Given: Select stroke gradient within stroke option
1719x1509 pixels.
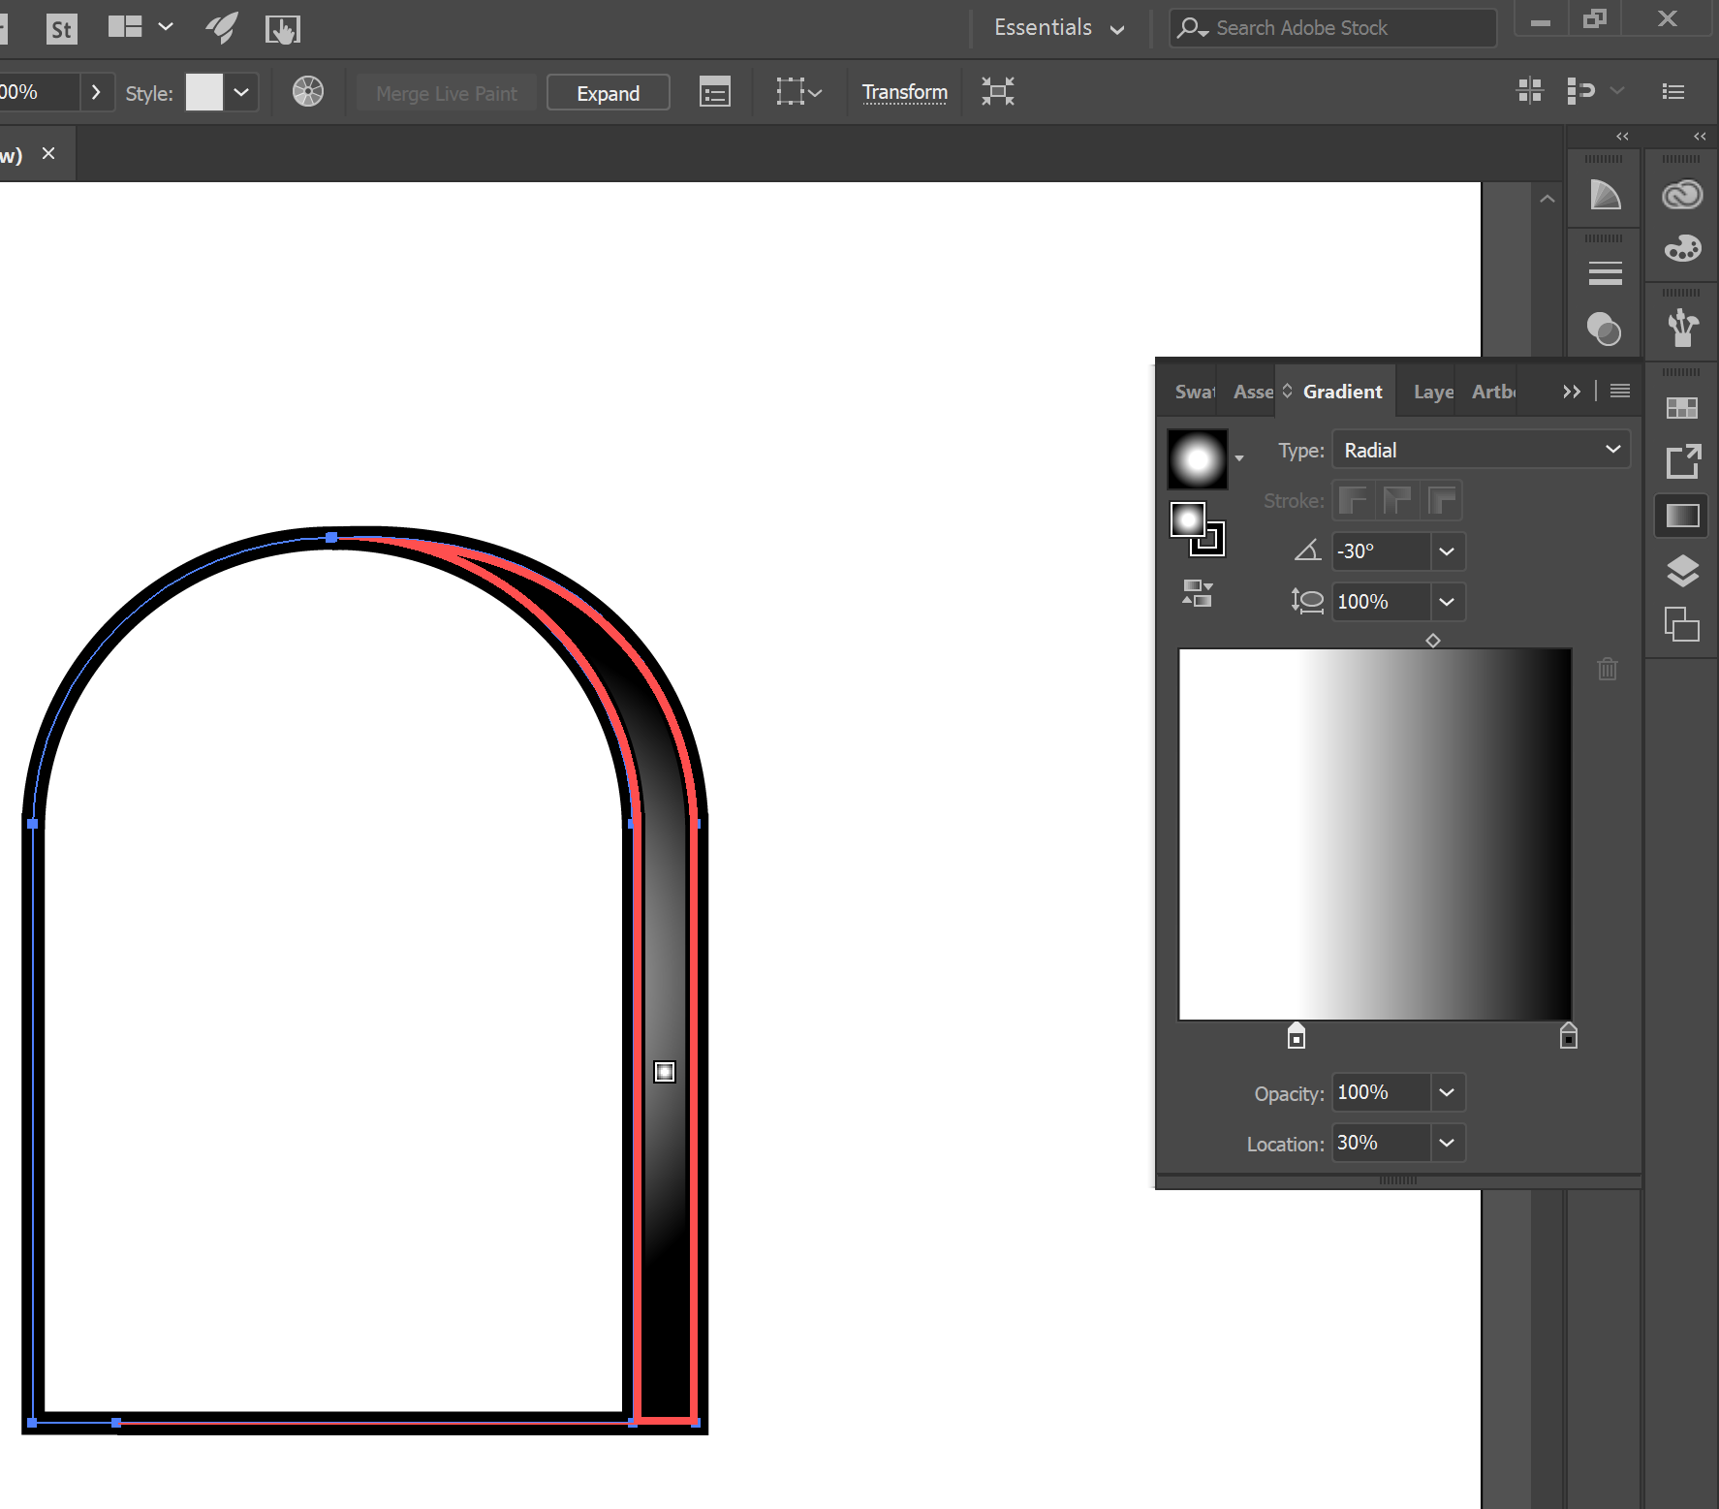Looking at the screenshot, I should (x=1353, y=500).
